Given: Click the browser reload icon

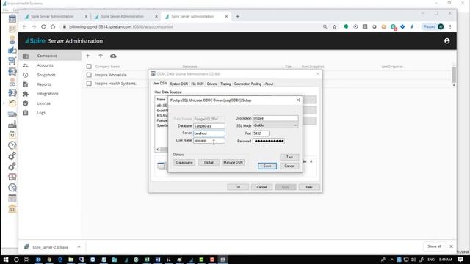Looking at the screenshot, I should (x=43, y=26).
